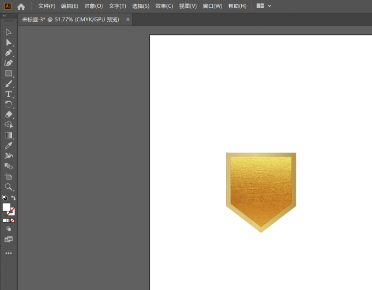Select the Paintbrush tool
Viewport: 372px width, 290px height.
click(9, 84)
